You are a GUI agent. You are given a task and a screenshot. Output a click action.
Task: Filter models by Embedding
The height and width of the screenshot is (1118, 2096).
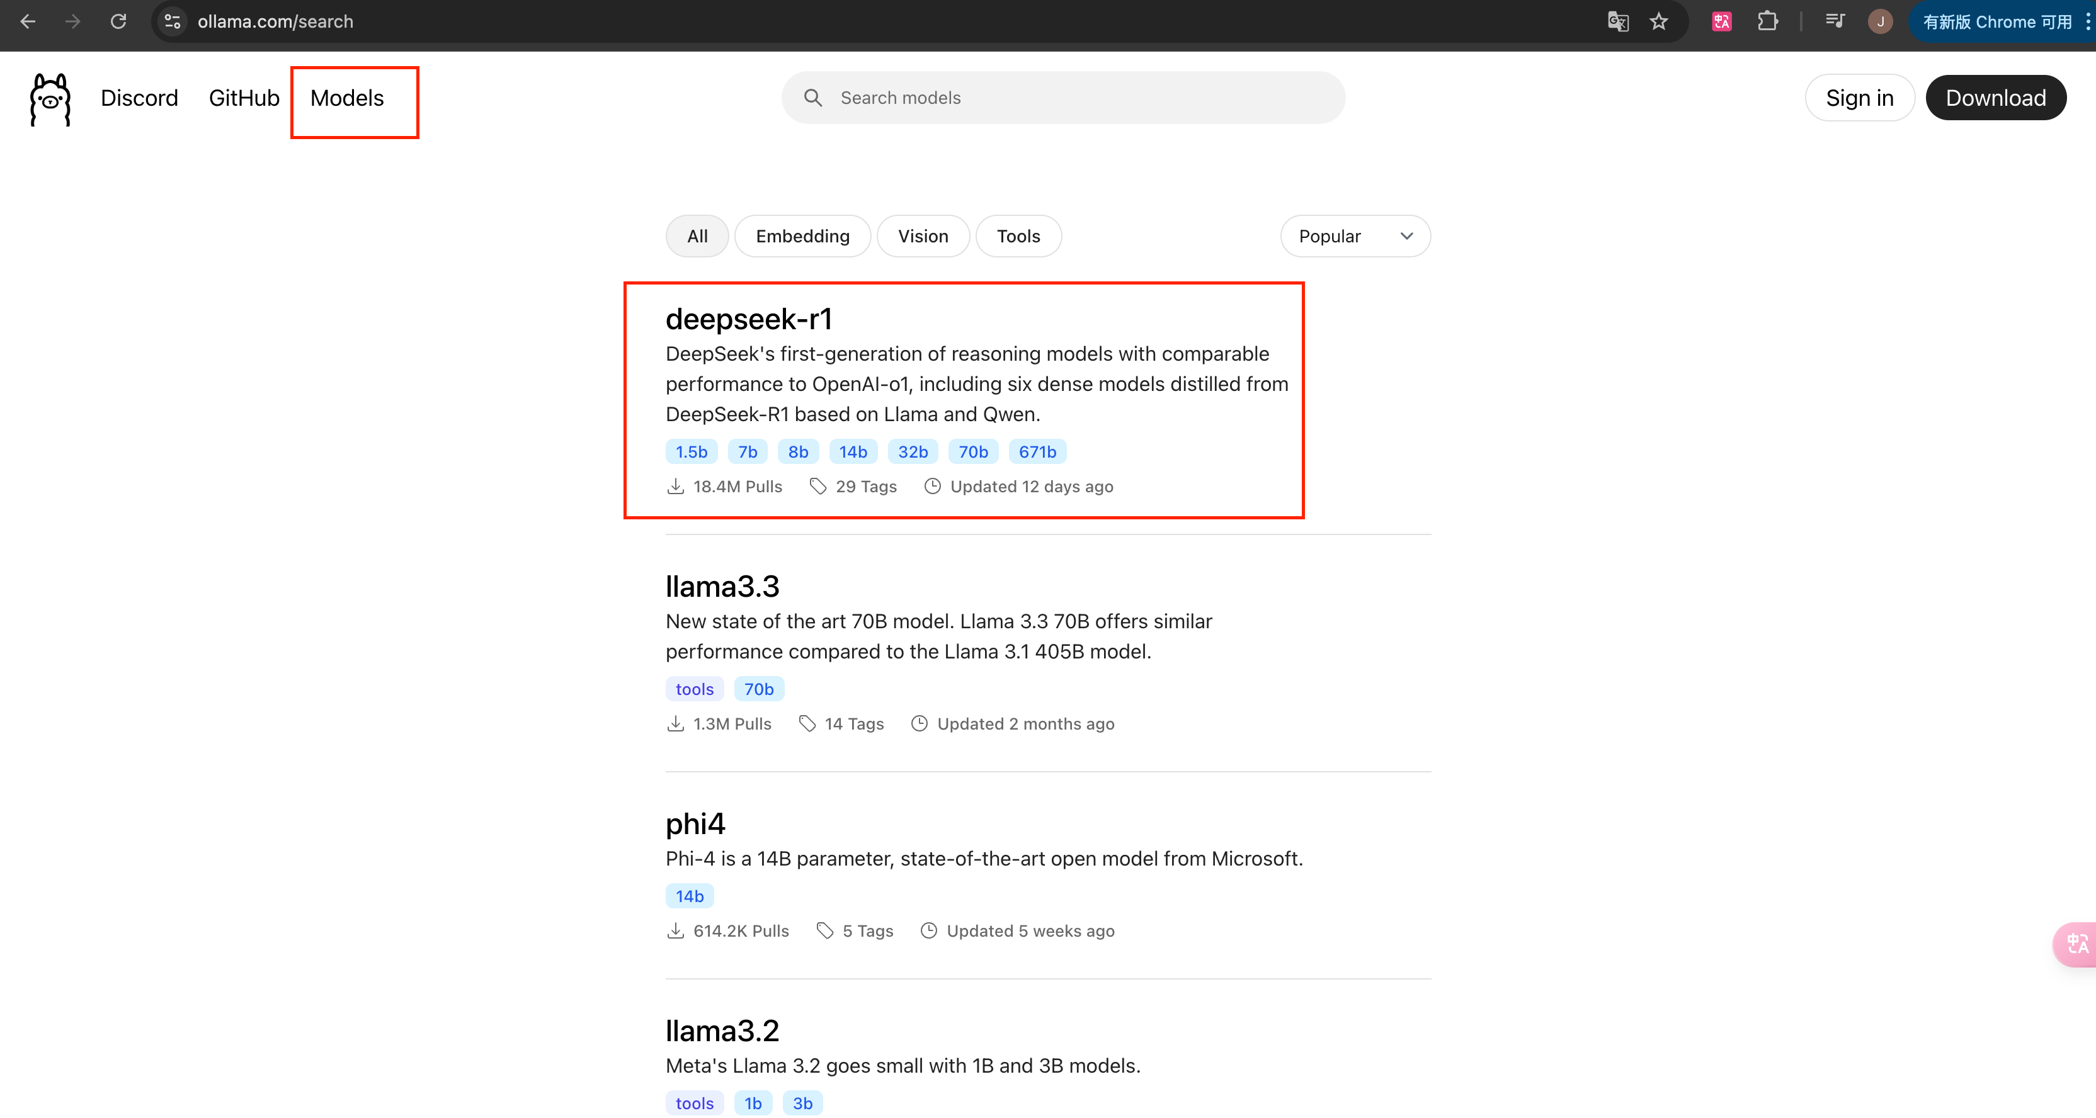[x=802, y=236]
